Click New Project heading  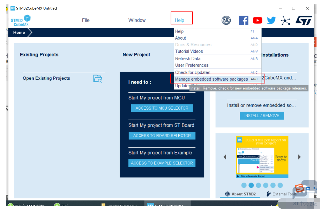[x=136, y=55]
